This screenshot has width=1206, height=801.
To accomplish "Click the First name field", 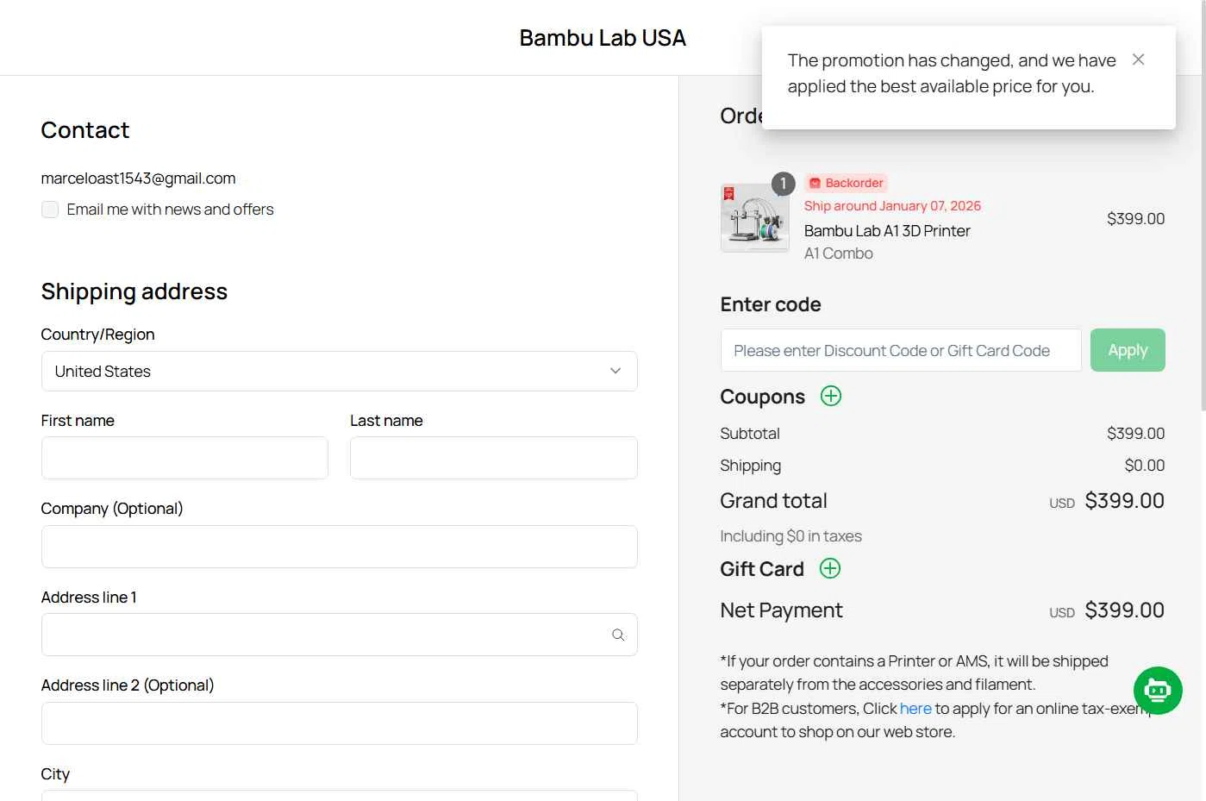I will pos(184,458).
